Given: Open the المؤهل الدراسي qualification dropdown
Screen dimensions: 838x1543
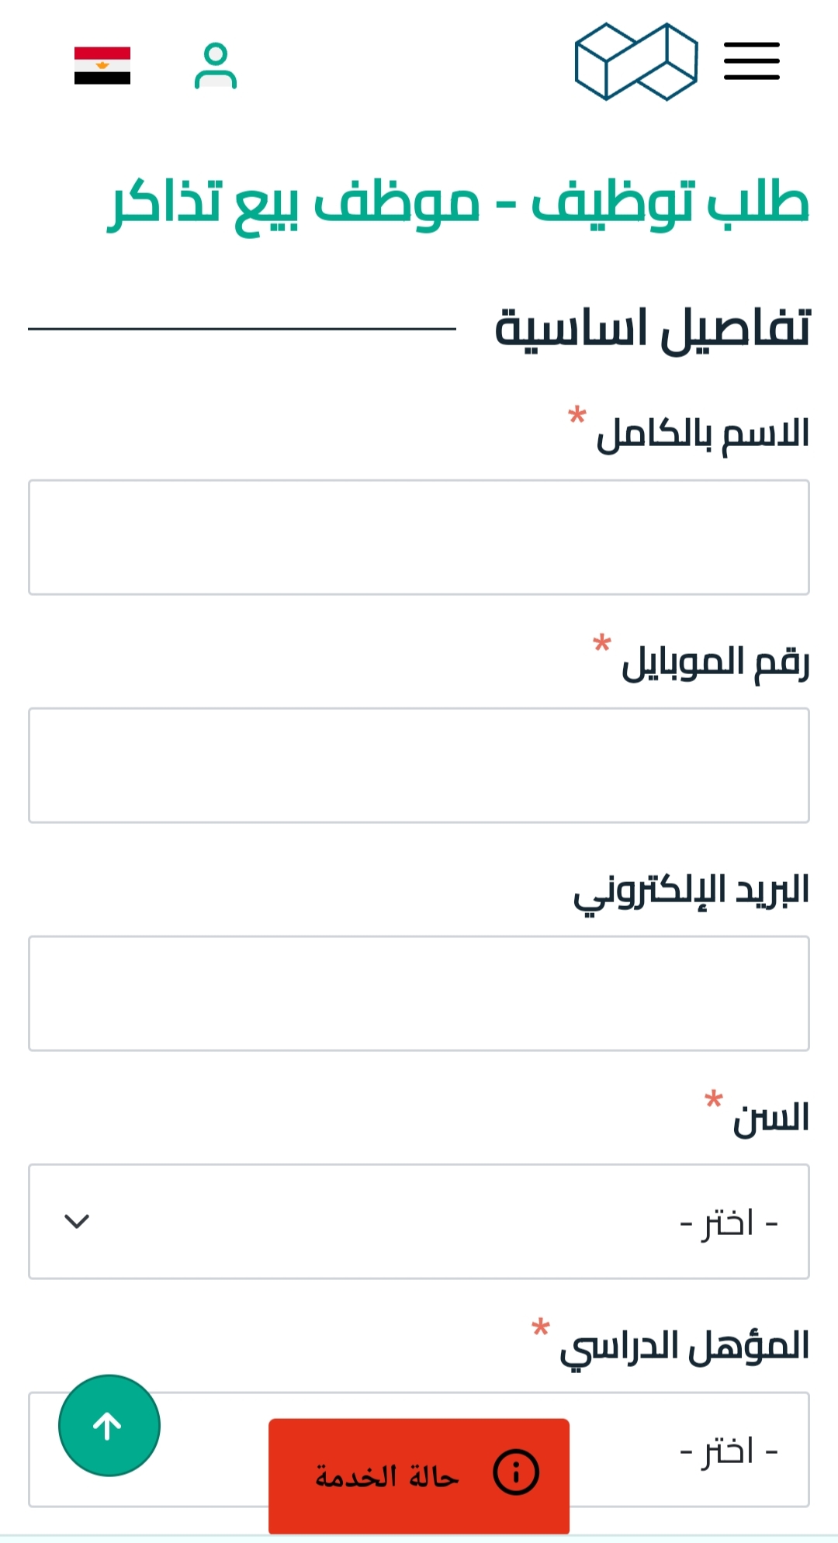Looking at the screenshot, I should [x=419, y=1449].
